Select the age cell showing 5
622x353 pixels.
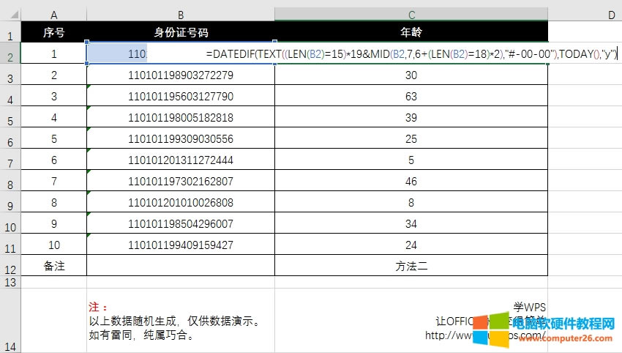(411, 160)
